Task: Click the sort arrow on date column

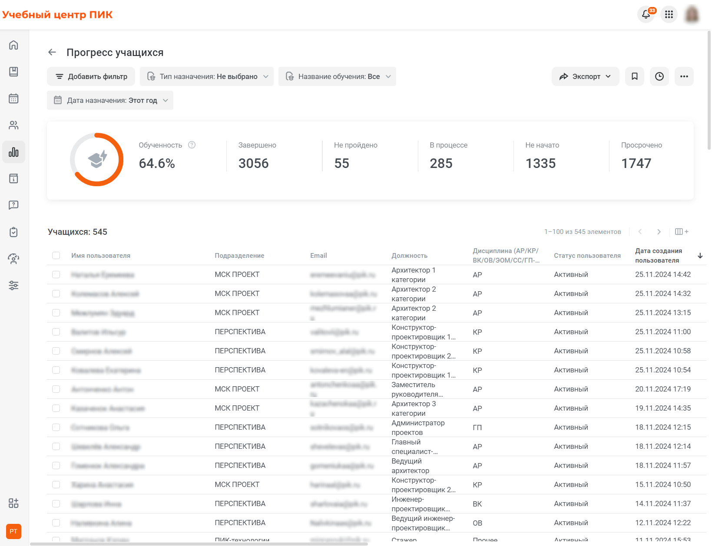Action: [700, 256]
